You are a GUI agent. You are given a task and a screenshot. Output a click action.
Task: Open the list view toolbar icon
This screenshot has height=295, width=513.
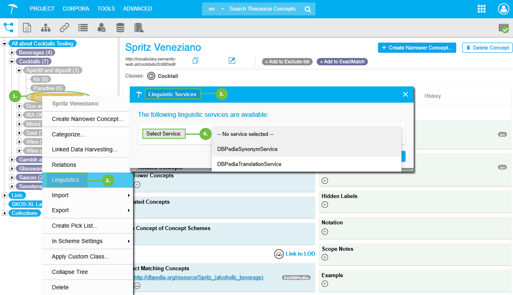83,28
